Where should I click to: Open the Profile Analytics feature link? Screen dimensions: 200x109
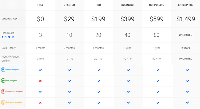(x=13, y=69)
